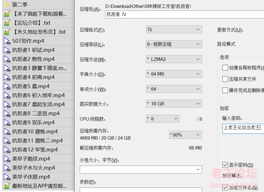Click the 美早子休憩.mp4 video icon
Image resolution: width=264 pixels, height=192 pixels.
point(7,177)
